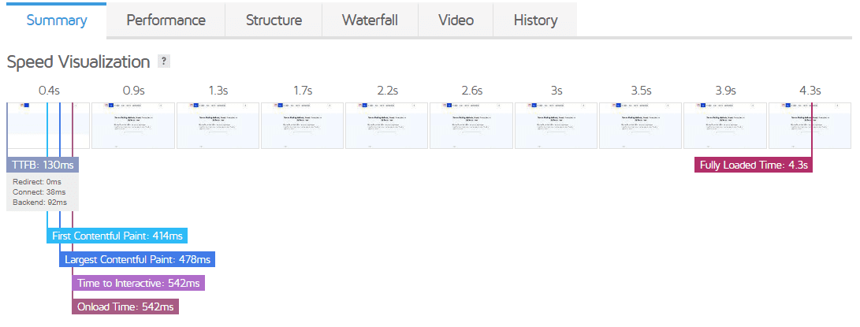Click the First Contentful Paint 414ms marker
The height and width of the screenshot is (327, 860).
tap(117, 236)
